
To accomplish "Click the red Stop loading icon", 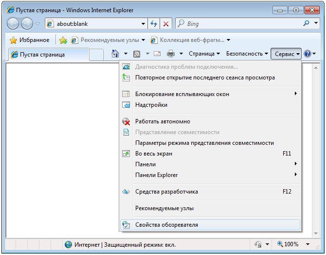I will [x=166, y=24].
